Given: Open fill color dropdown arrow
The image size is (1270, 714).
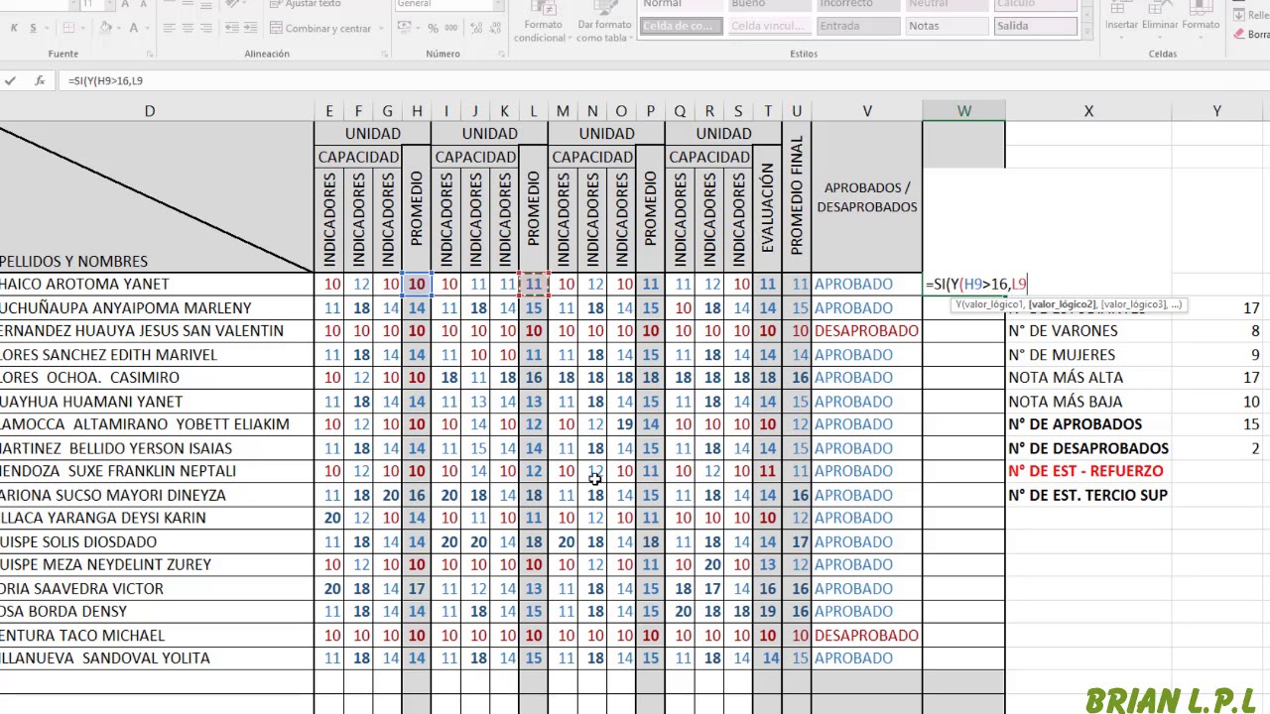Looking at the screenshot, I should tap(119, 28).
